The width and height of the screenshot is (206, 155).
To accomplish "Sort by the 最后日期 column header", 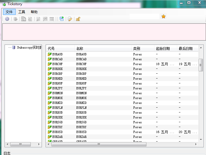I will (x=187, y=49).
